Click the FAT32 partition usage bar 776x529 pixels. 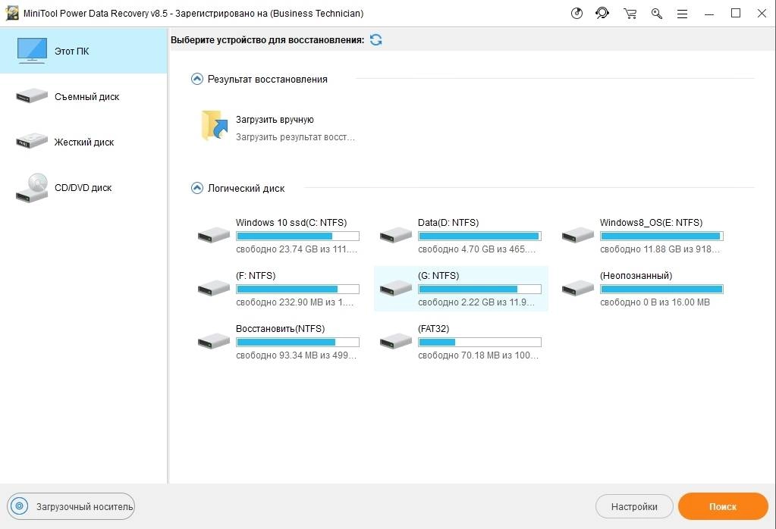click(x=479, y=342)
